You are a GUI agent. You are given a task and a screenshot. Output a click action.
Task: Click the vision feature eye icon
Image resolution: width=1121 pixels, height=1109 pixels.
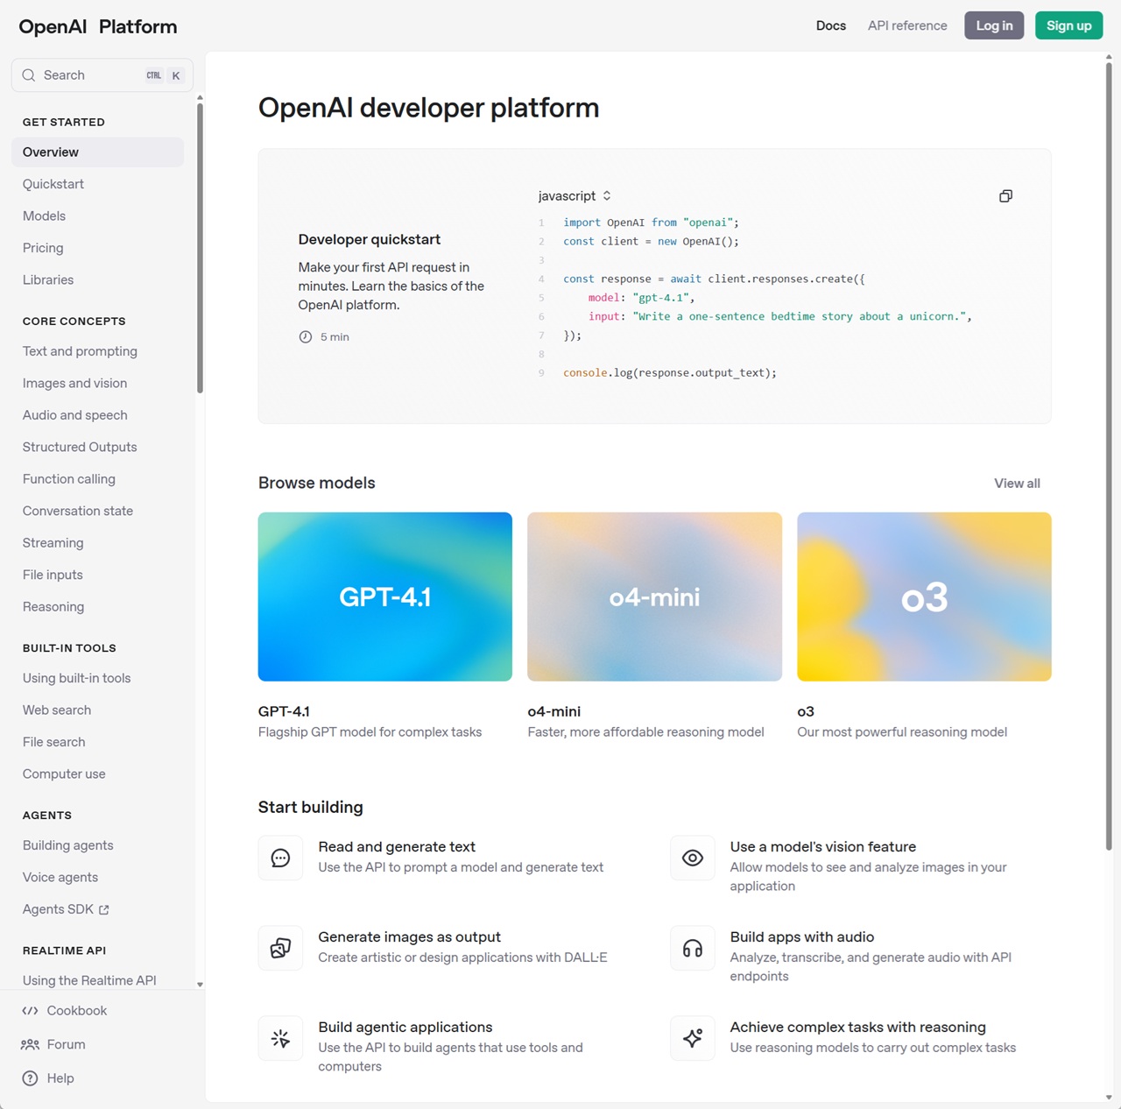(x=693, y=858)
